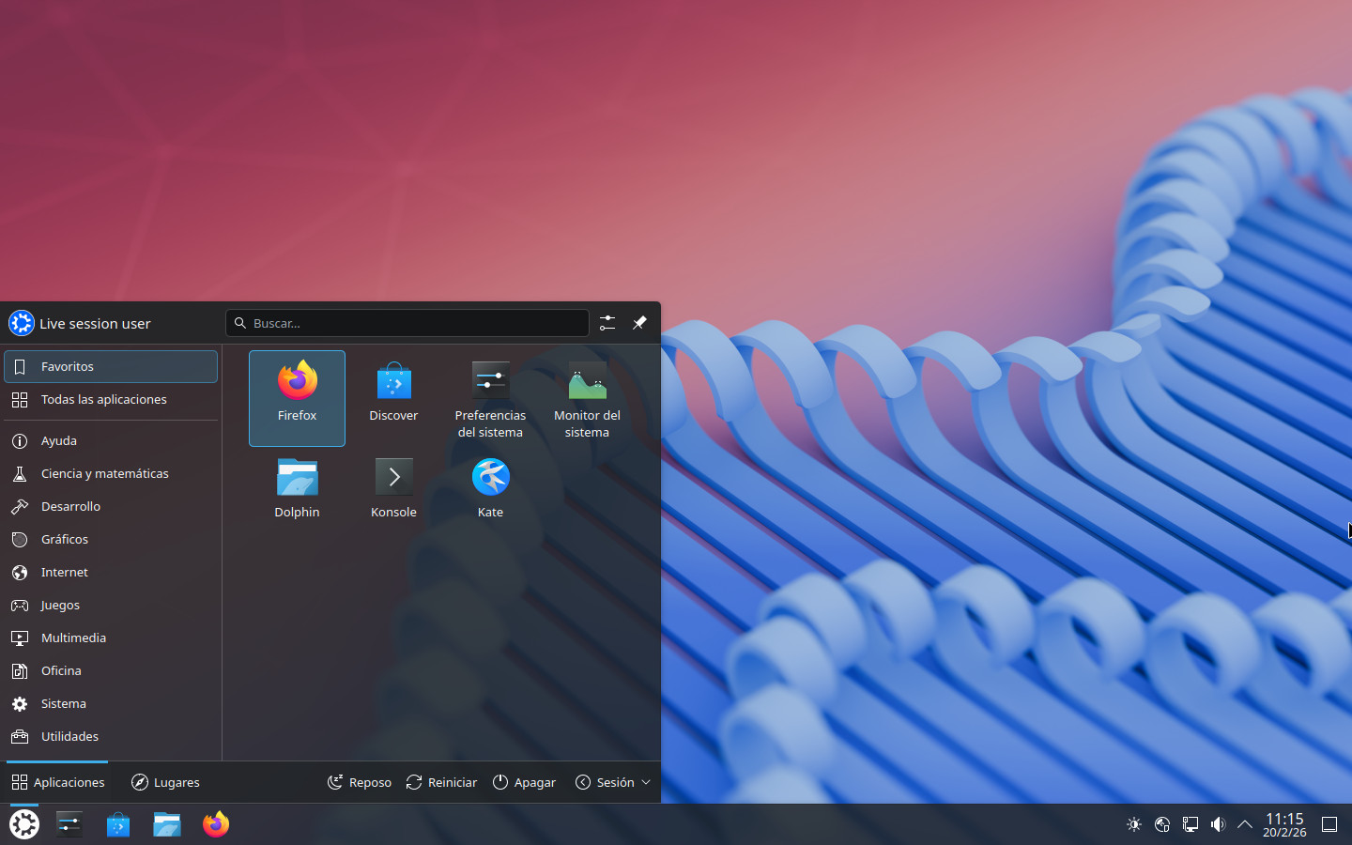The height and width of the screenshot is (845, 1352).
Task: Open the Kate text editor
Action: [x=490, y=488]
